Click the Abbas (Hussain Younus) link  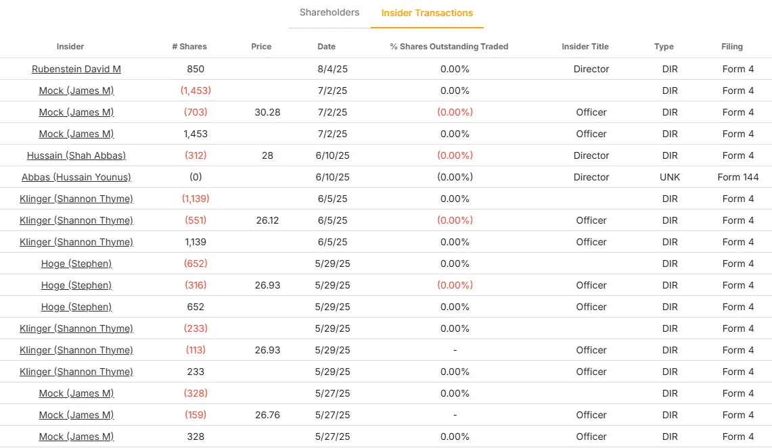click(76, 177)
